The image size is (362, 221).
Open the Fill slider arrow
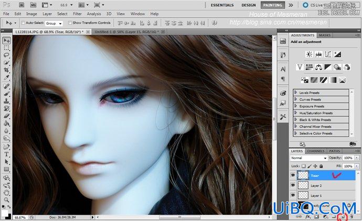(x=357, y=166)
